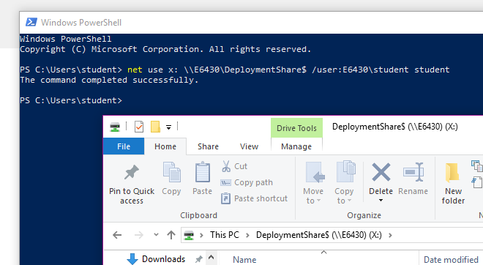Screen dimensions: 483x265
Task: Click the Cut scissors icon
Action: coord(226,166)
